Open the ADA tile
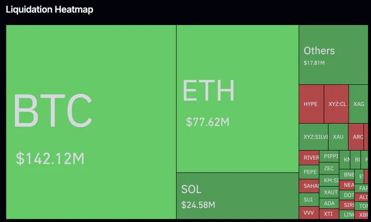Image resolution: width=371 pixels, height=222 pixels. pos(329,203)
